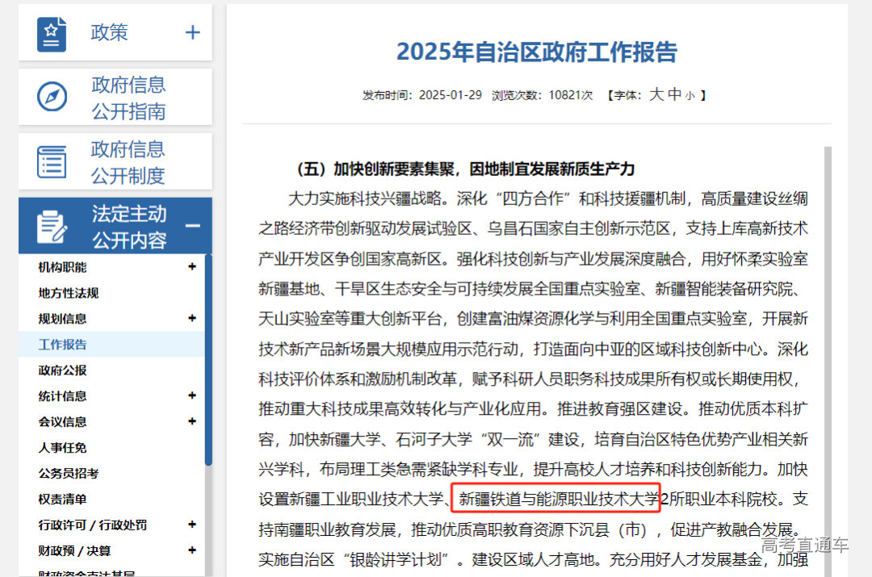Expand the 政策 section
The height and width of the screenshot is (577, 872).
point(192,31)
